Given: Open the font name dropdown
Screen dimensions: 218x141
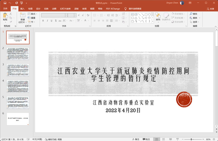Looking at the screenshot, I should [x=66, y=15].
